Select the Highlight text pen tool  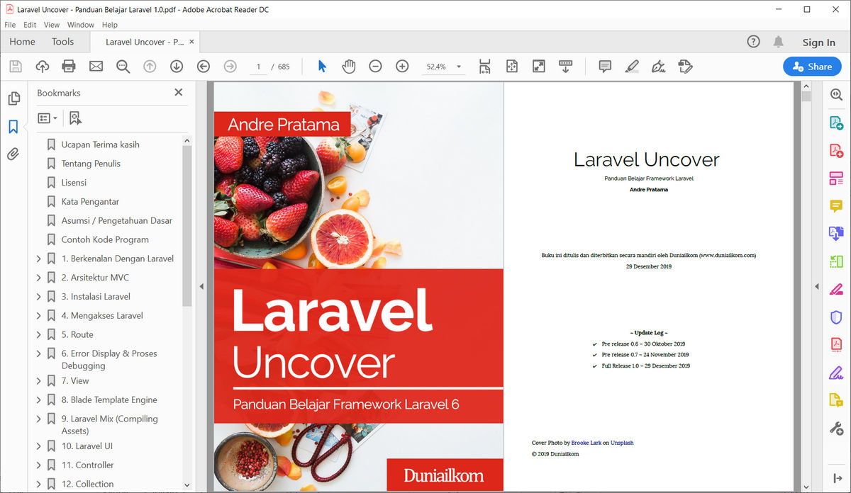632,67
